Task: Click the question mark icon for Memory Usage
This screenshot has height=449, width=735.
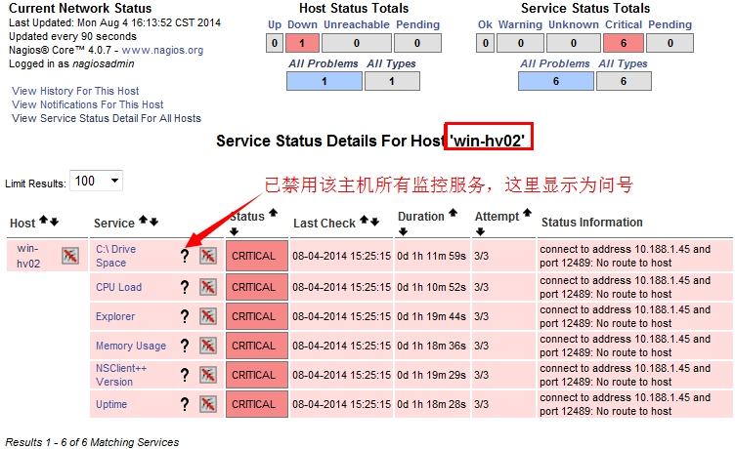Action: point(185,346)
